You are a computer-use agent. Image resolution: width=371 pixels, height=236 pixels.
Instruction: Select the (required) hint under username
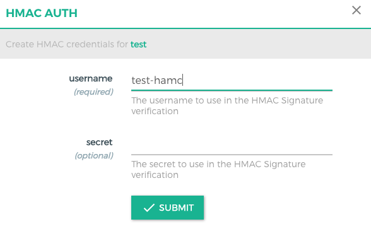click(x=93, y=91)
